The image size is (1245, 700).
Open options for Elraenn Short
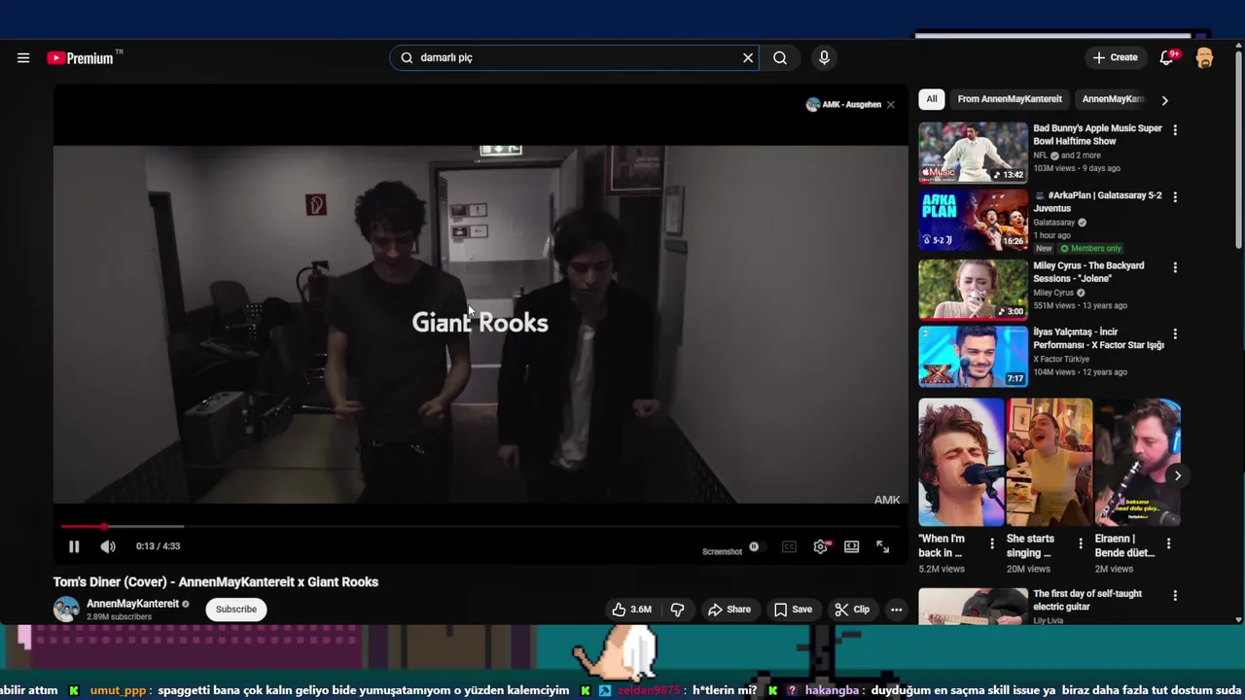pos(1168,544)
